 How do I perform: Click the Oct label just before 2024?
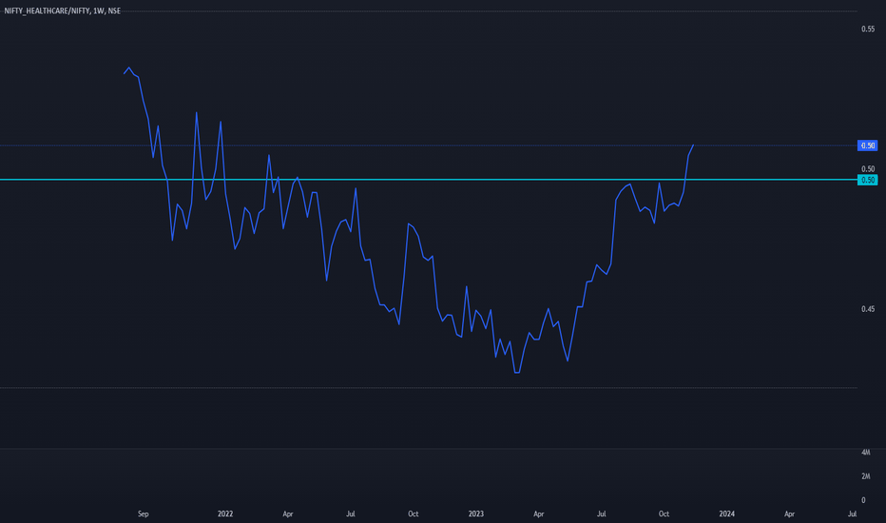(x=664, y=513)
